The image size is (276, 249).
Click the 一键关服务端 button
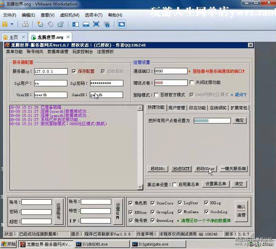pyautogui.click(x=233, y=169)
